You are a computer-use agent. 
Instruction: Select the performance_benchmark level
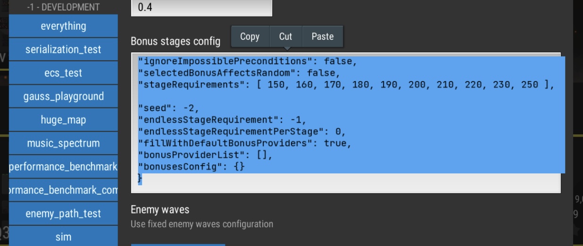point(63,167)
